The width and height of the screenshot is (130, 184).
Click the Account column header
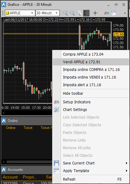10,177
